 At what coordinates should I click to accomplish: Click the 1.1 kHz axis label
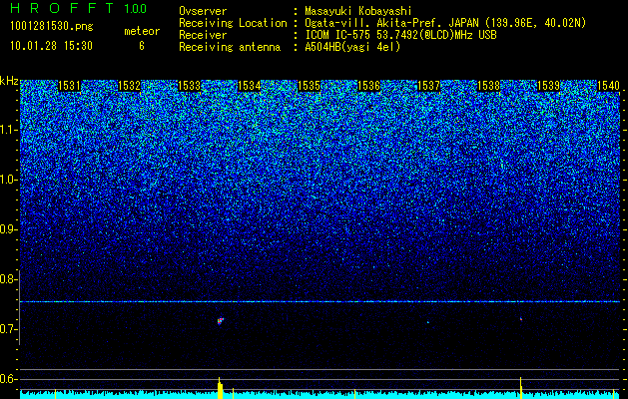(9, 130)
